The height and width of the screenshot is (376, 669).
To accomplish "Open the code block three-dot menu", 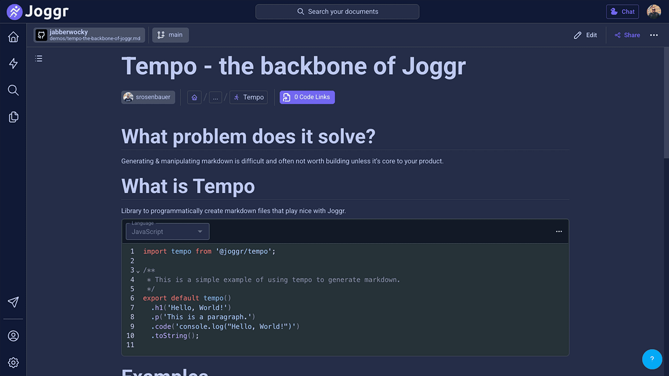I will click(x=559, y=231).
